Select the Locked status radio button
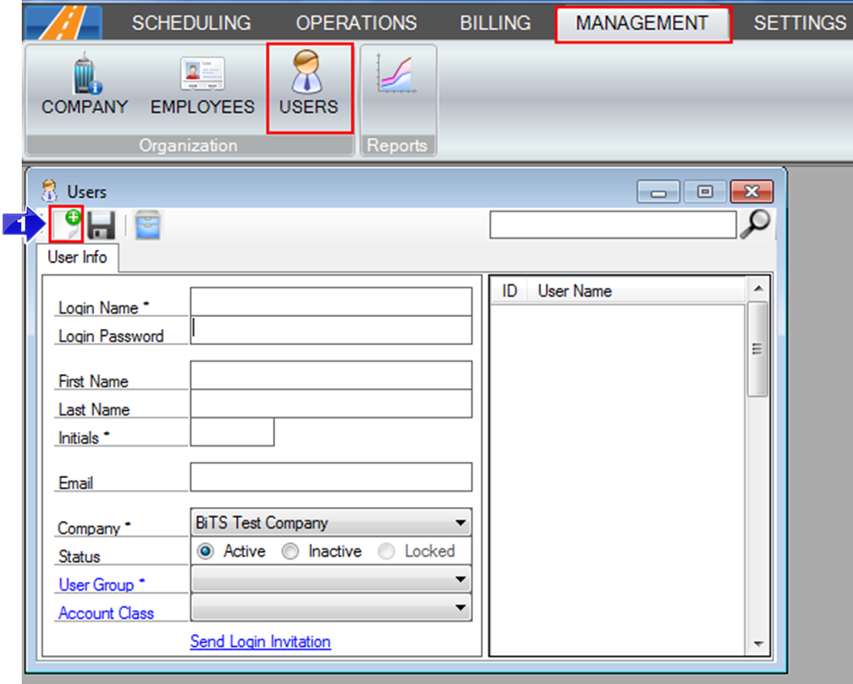This screenshot has width=853, height=684. (x=387, y=551)
